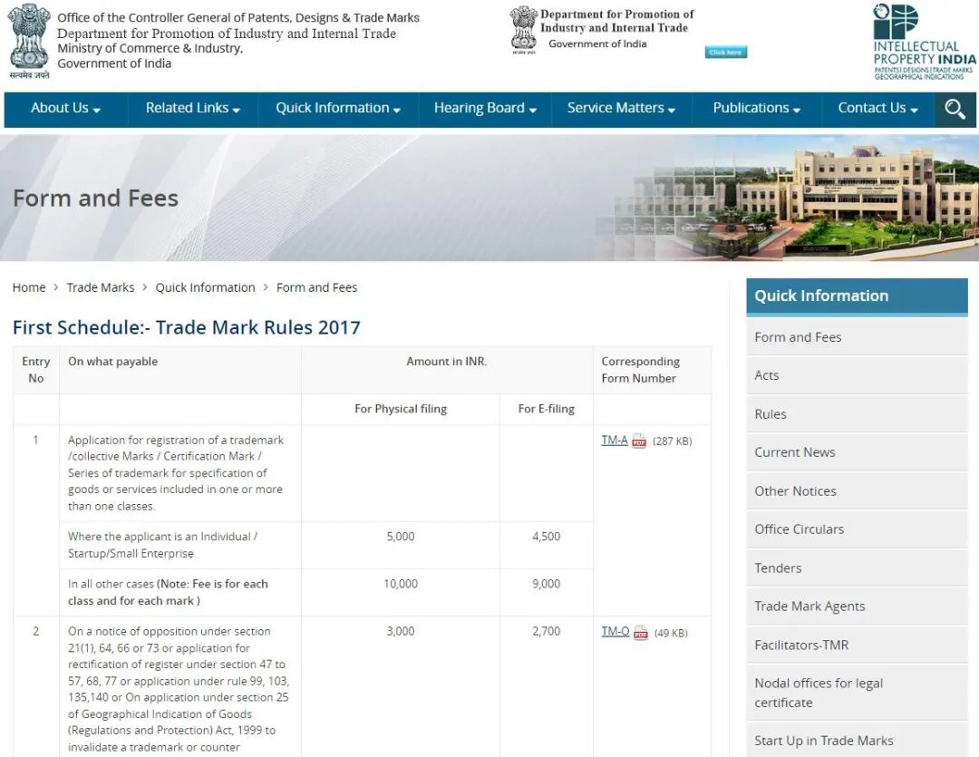Open Other Notices sidebar item

[857, 491]
